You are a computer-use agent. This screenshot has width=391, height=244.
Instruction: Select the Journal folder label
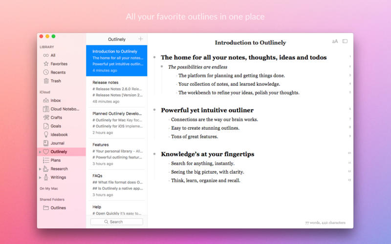(x=57, y=143)
